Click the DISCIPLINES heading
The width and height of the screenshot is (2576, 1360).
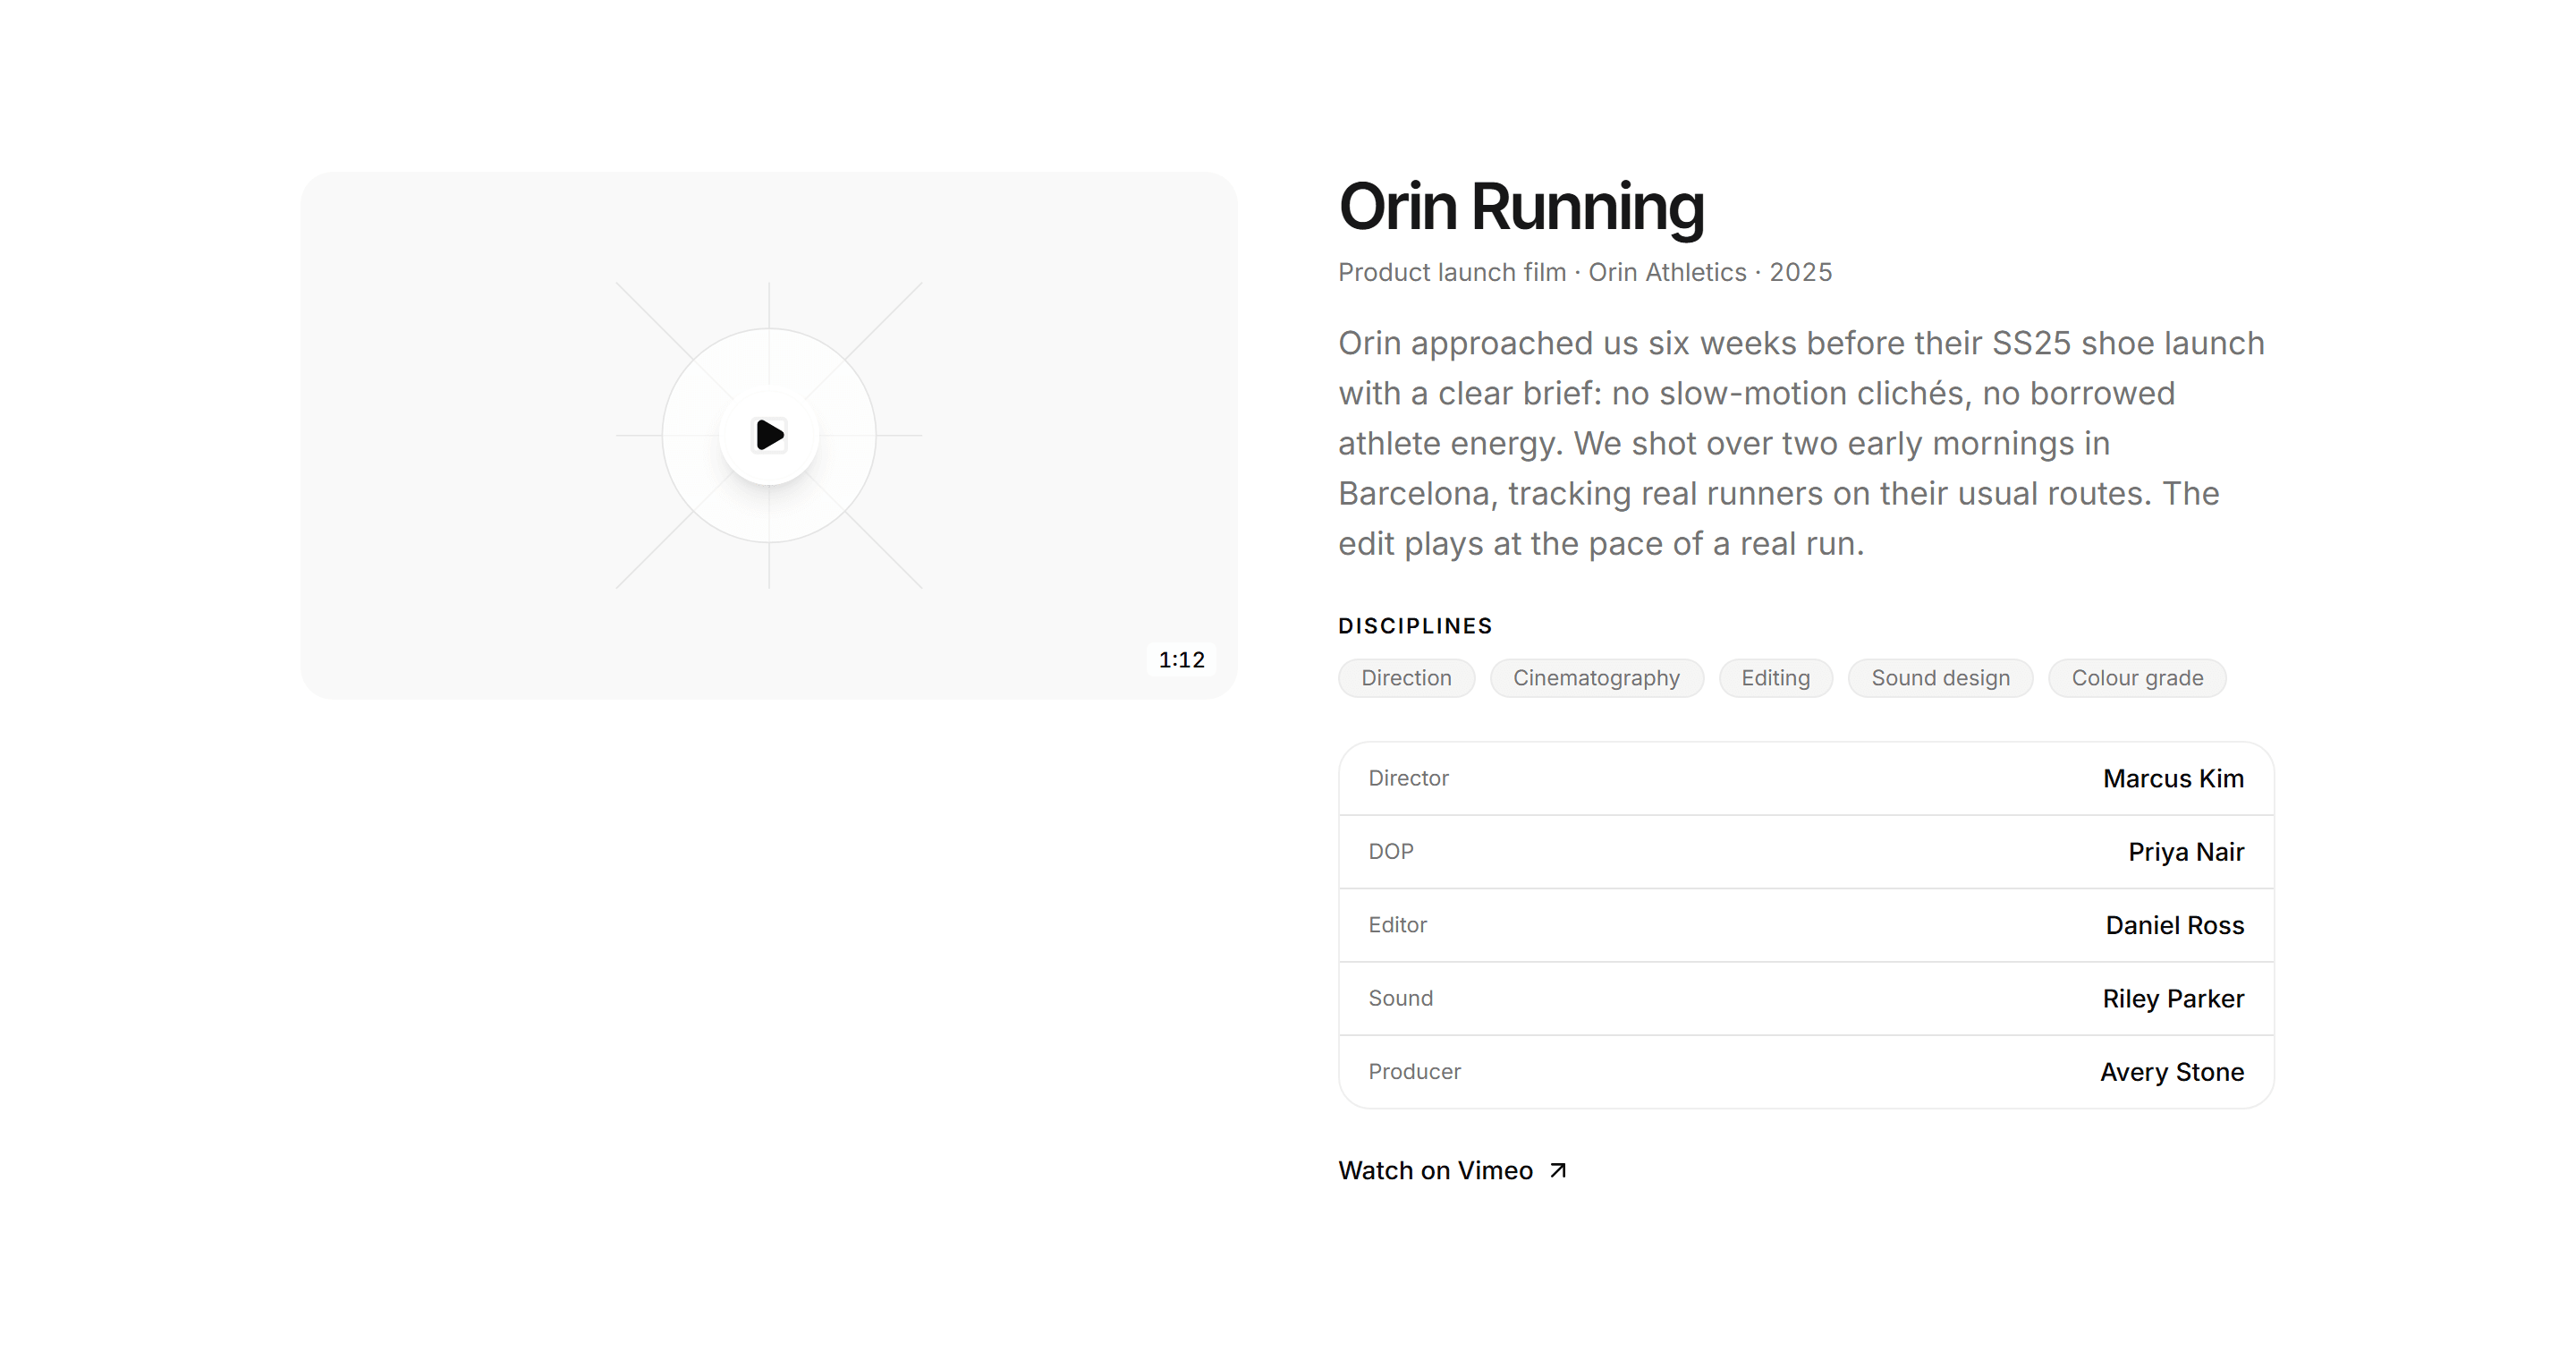(x=1415, y=626)
